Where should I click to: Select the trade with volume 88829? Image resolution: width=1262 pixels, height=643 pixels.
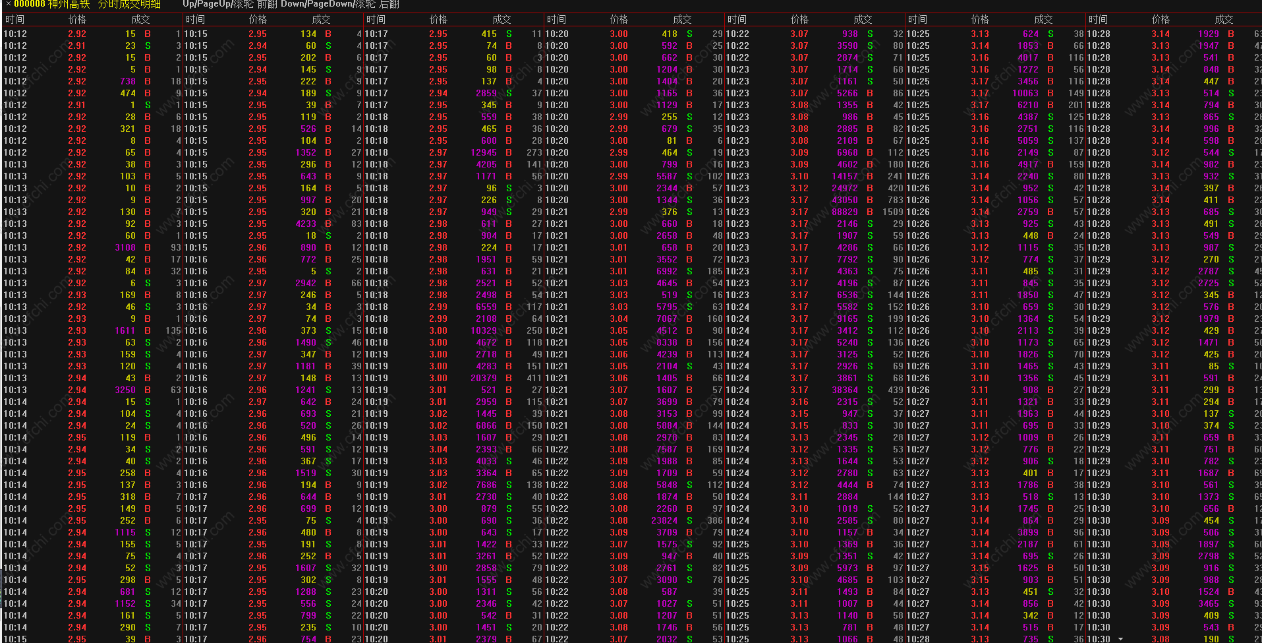845,212
